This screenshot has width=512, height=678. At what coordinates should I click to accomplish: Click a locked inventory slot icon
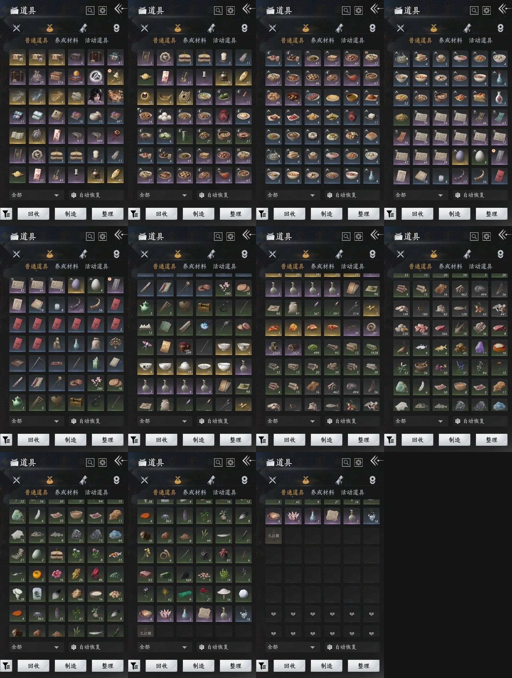point(274,614)
